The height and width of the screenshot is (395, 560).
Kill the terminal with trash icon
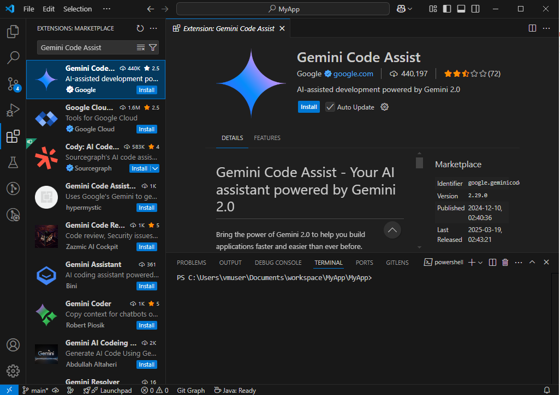[505, 263]
